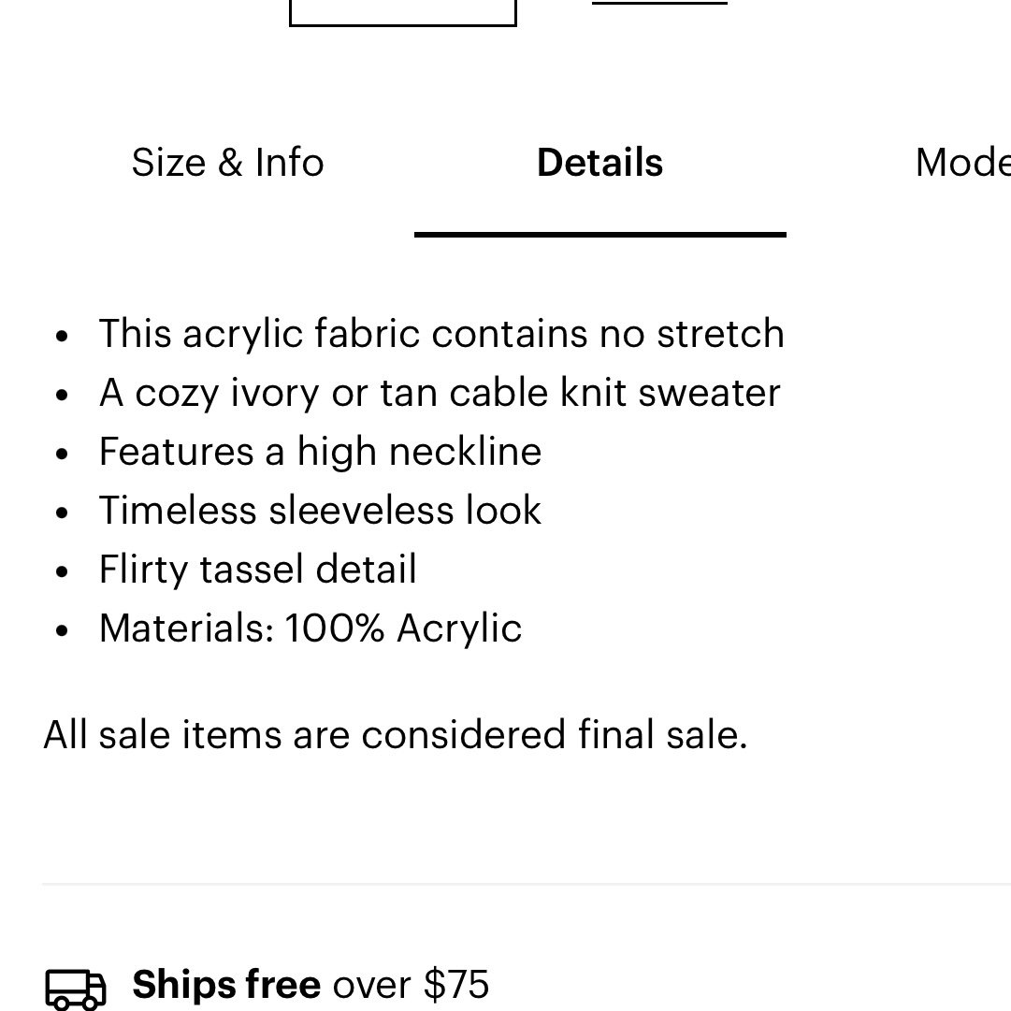The image size is (1011, 1011).
Task: Click the 'All sale items are considered final sale' notice
Action: [396, 734]
